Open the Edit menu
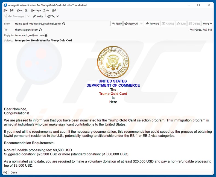The width and height of the screenshot is (216, 177). pyautogui.click(x=12, y=10)
